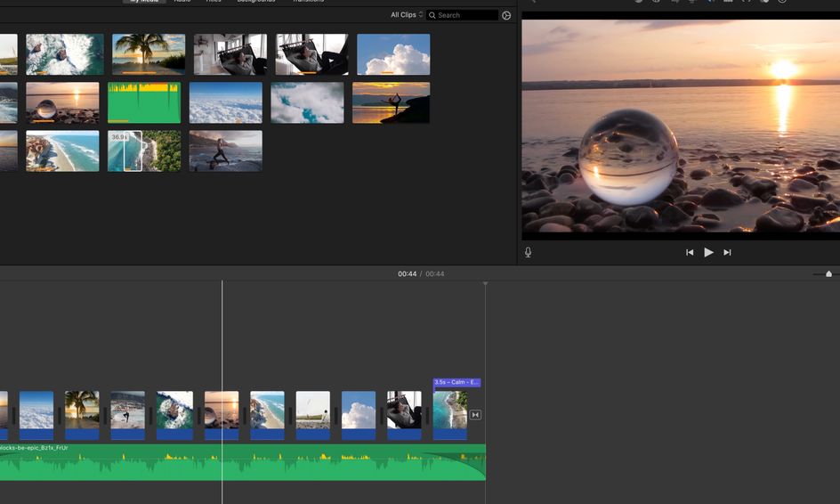Select the sandy coastline aerial media thumbnail
This screenshot has width=840, height=504.
click(x=62, y=151)
